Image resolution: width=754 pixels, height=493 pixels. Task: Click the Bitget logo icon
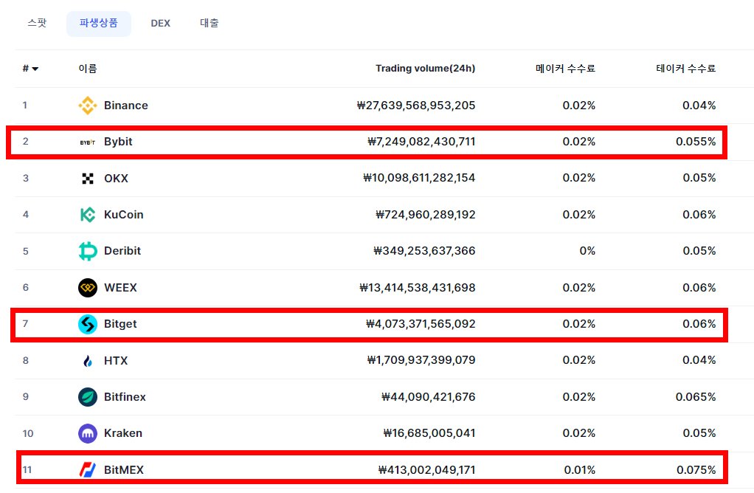88,324
